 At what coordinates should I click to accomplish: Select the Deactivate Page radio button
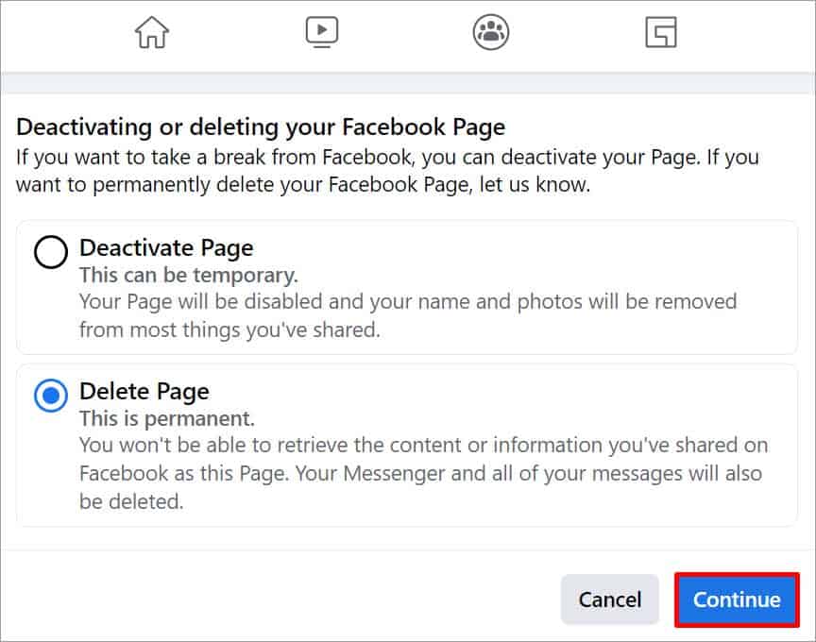50,252
